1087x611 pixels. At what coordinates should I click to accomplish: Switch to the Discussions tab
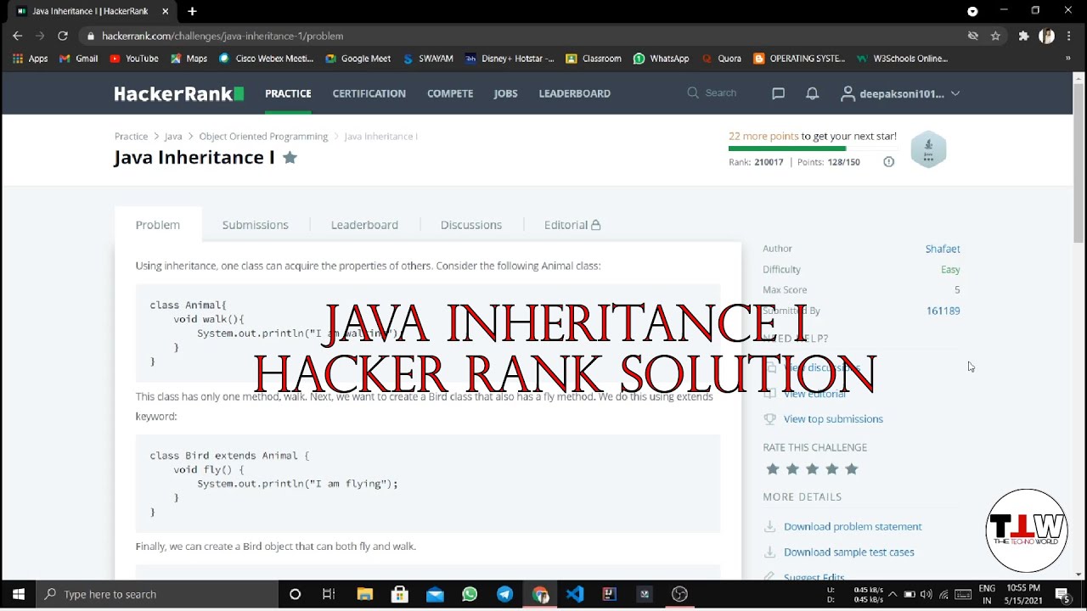click(x=471, y=225)
